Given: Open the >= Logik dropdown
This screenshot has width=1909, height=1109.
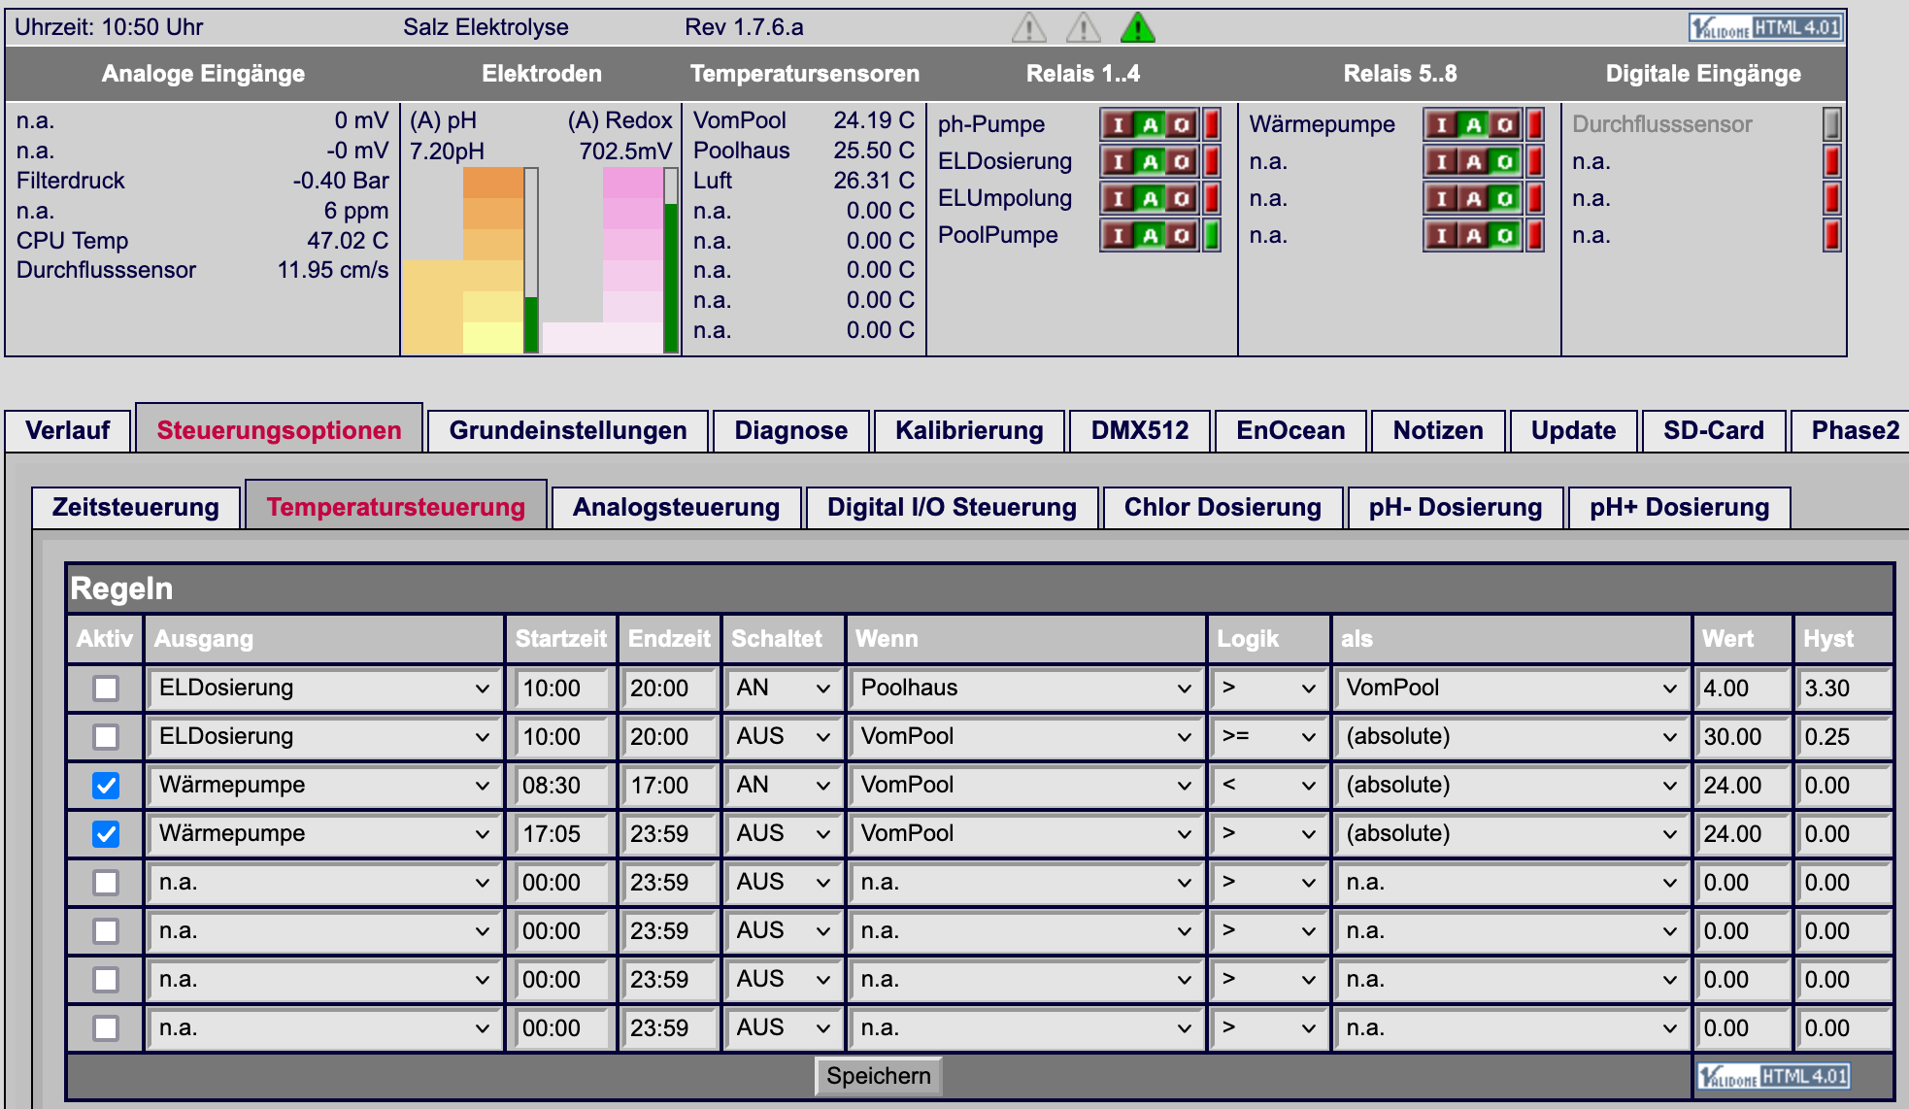Looking at the screenshot, I should (1268, 736).
